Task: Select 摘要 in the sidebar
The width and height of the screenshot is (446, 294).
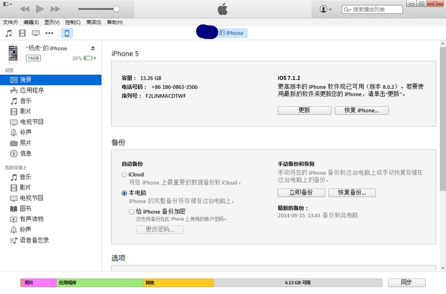Action: pyautogui.click(x=51, y=80)
